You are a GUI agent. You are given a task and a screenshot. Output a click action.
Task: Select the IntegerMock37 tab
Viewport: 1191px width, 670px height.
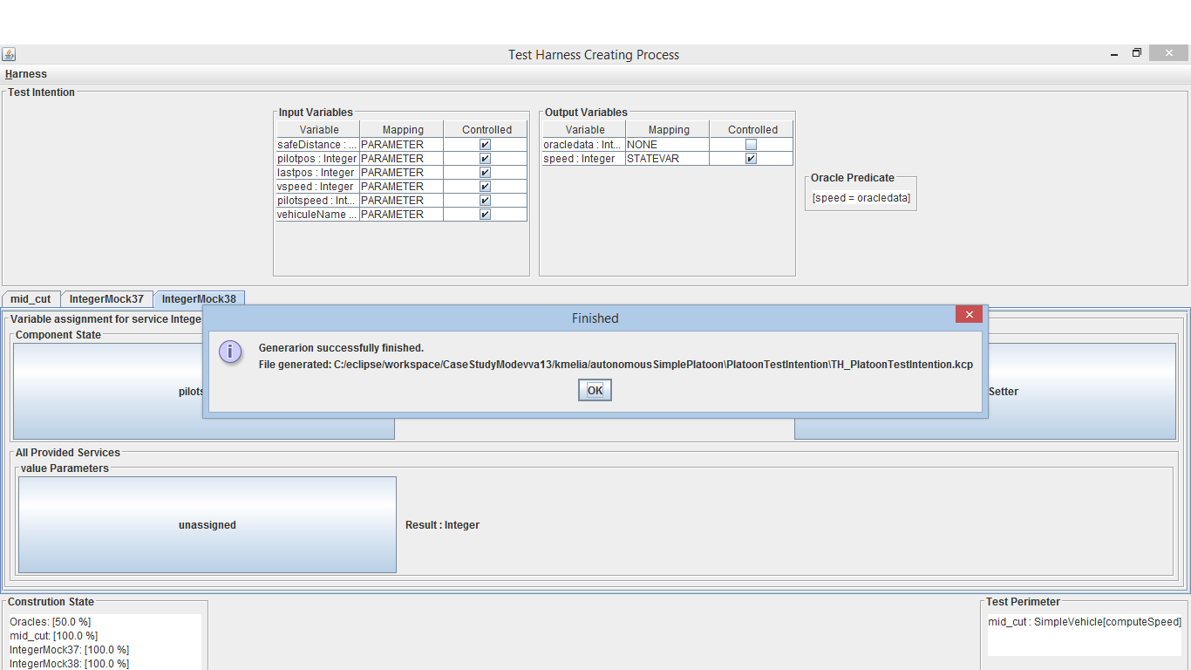tap(106, 299)
